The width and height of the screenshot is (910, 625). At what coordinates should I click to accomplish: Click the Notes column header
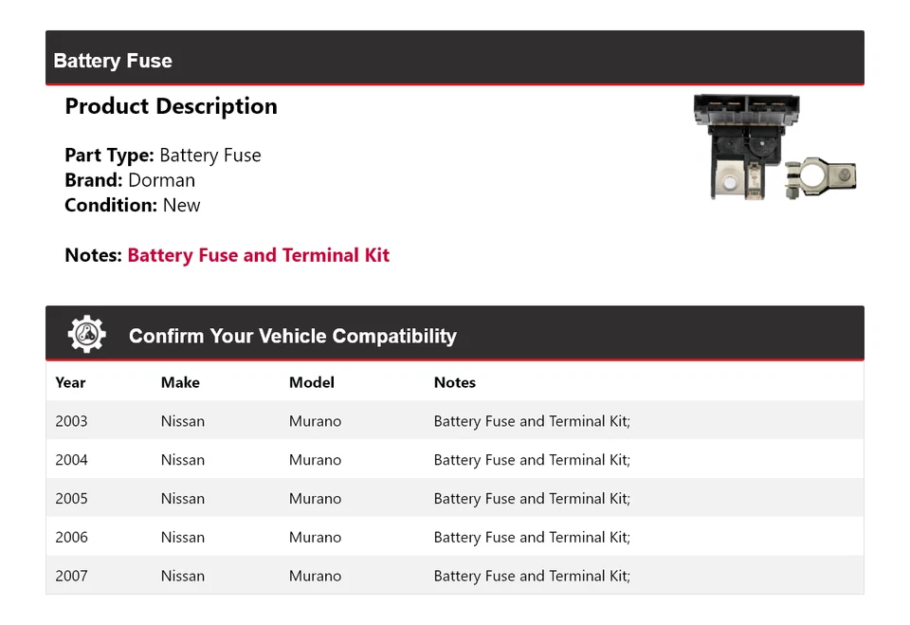coord(455,382)
